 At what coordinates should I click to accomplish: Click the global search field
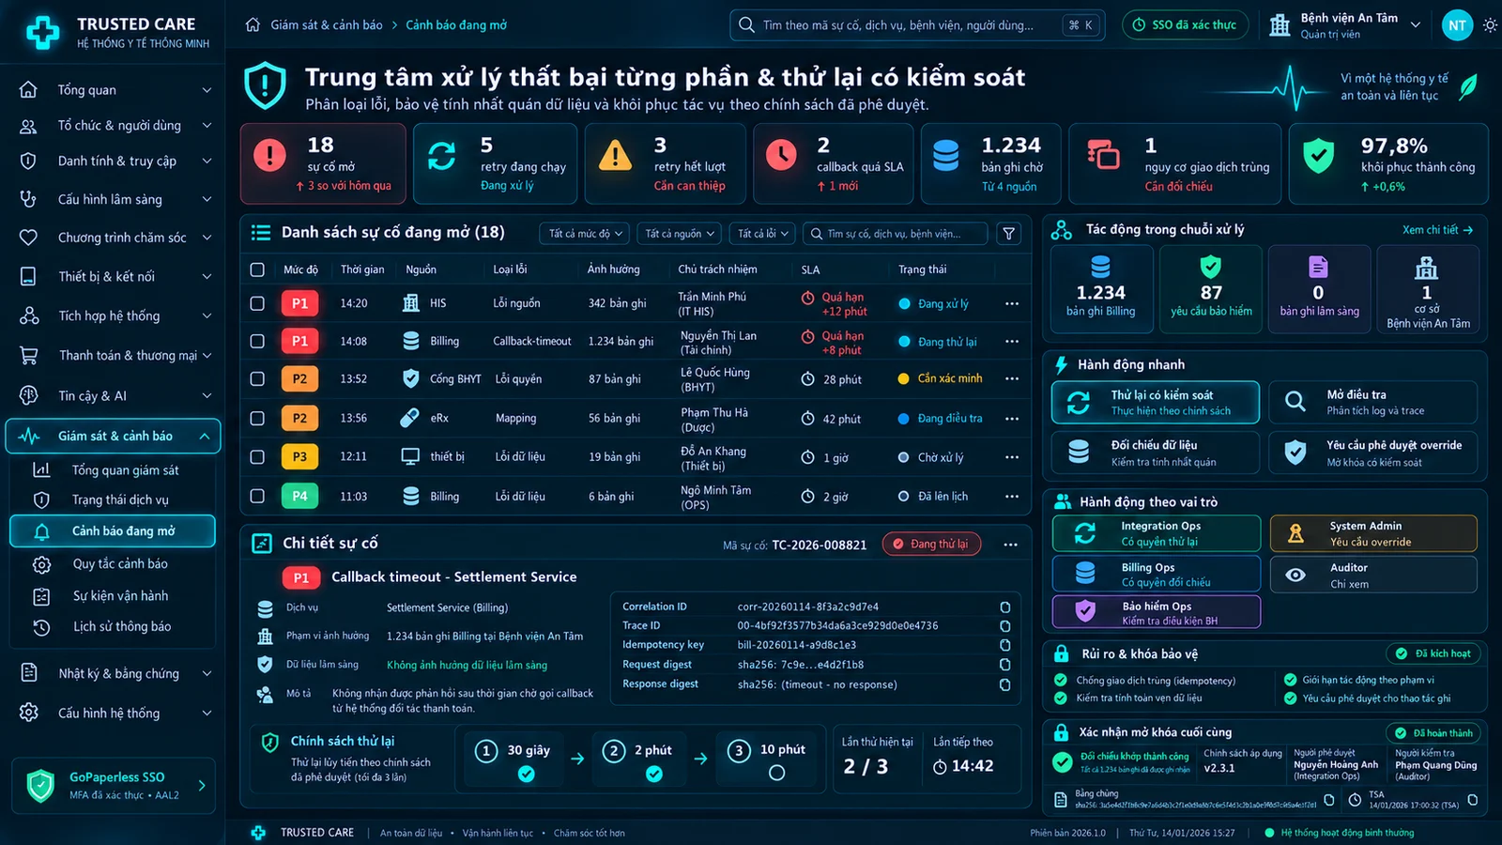[x=917, y=25]
